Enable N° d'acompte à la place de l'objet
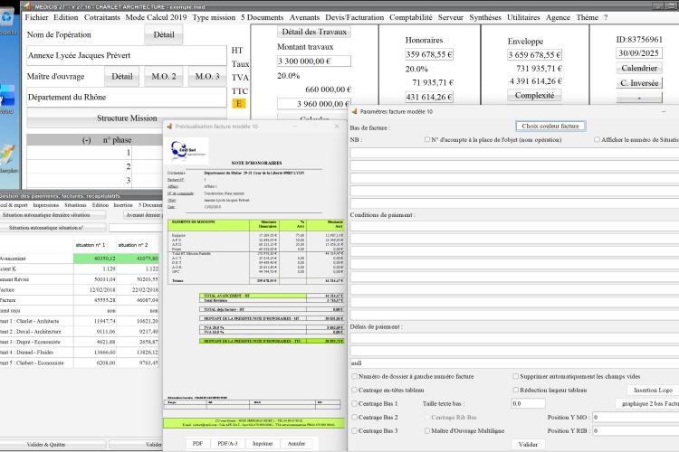This screenshot has width=679, height=452. coord(427,140)
